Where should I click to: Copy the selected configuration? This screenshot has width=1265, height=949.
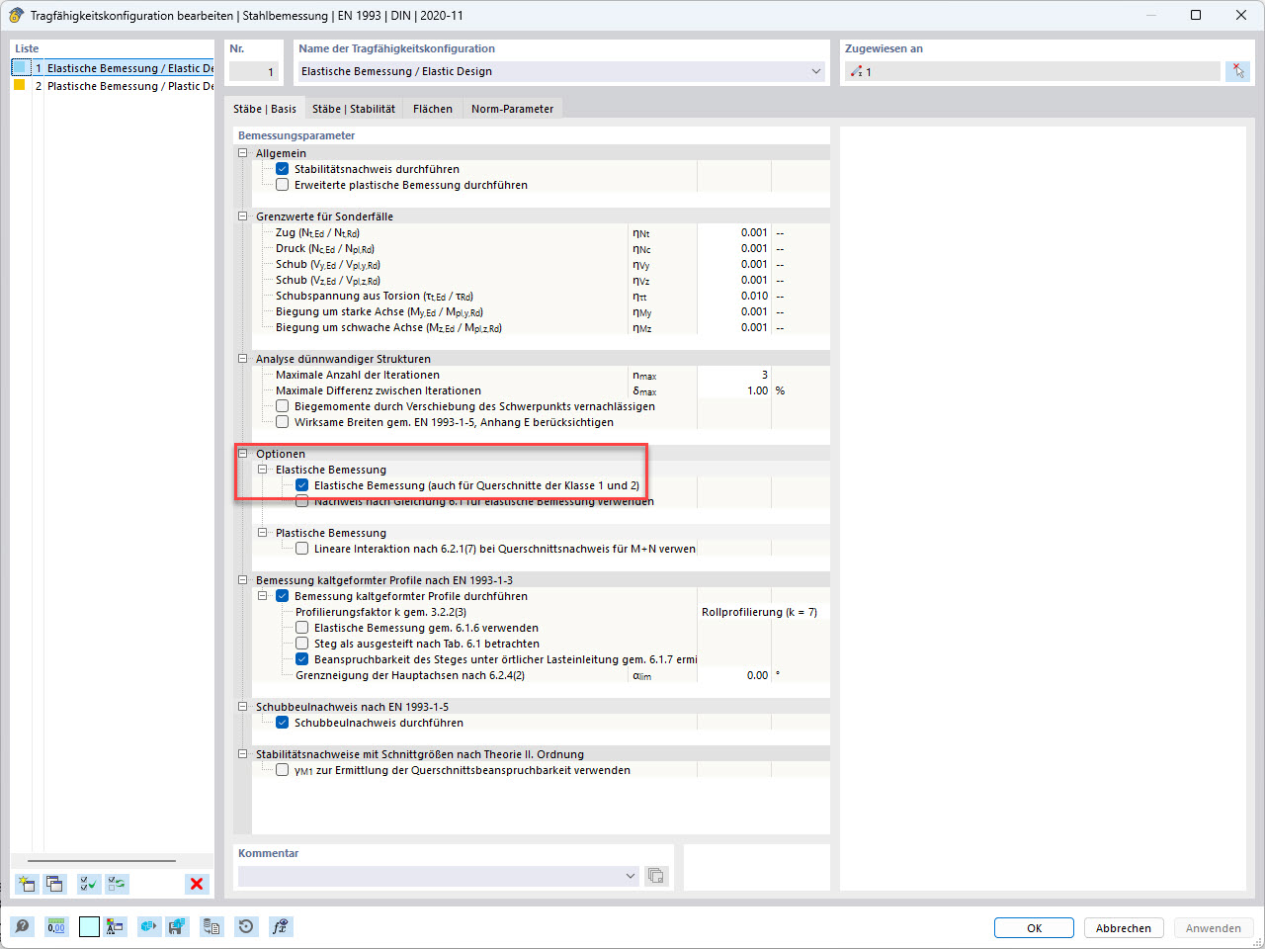[55, 883]
